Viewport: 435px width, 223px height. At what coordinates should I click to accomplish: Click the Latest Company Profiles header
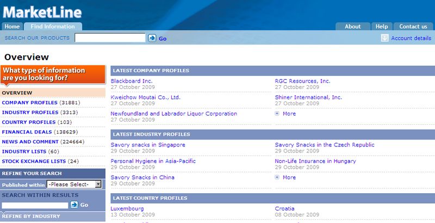click(273, 71)
